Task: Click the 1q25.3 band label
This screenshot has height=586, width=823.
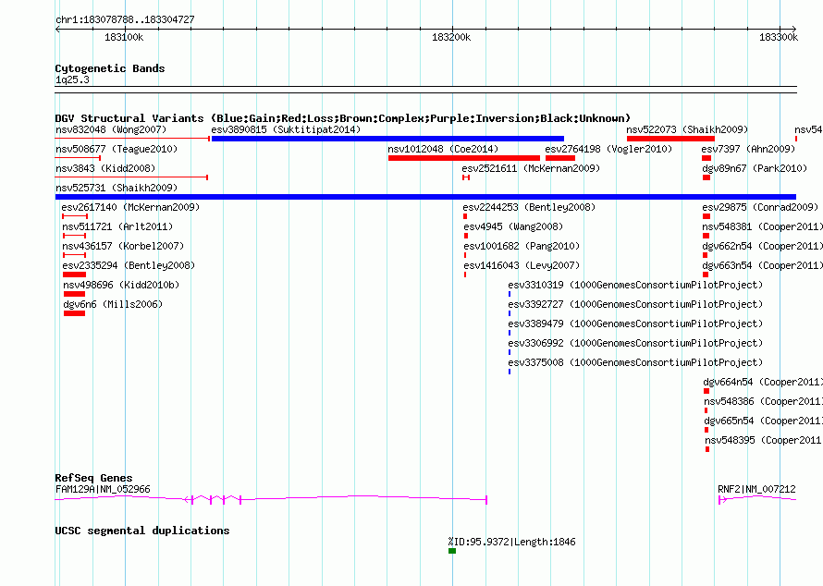Action: click(72, 80)
